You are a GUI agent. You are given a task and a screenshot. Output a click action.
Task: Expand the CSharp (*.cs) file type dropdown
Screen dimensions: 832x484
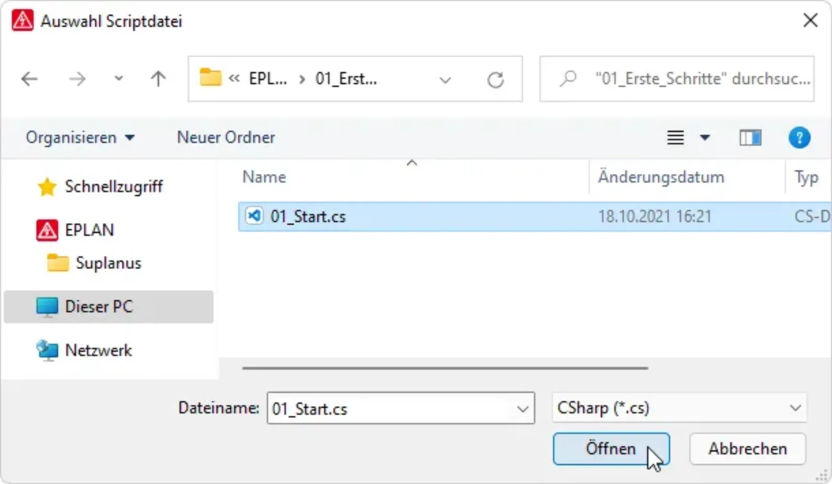click(679, 407)
